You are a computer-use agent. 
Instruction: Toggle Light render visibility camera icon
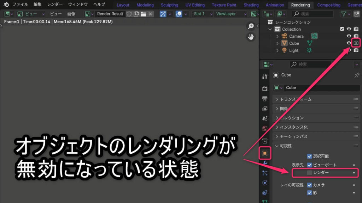356,50
